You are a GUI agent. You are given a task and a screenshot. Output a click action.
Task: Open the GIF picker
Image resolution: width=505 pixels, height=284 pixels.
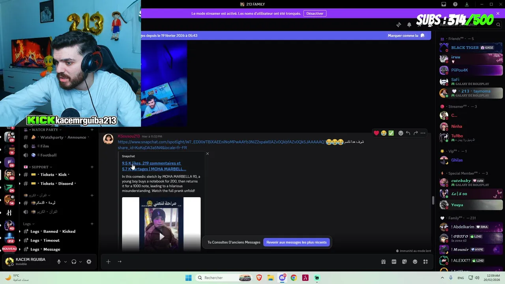(x=394, y=262)
